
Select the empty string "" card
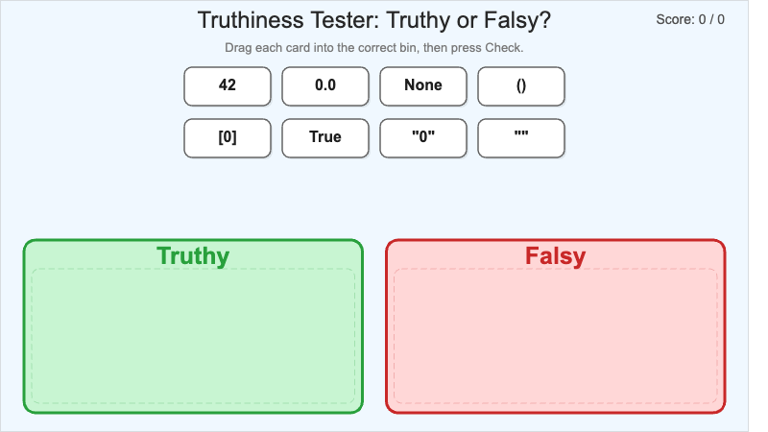pyautogui.click(x=521, y=137)
